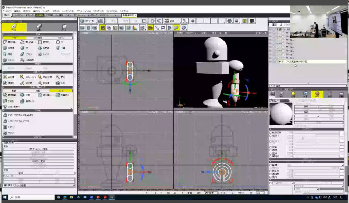Click the camera icon in the top toolbar
The image size is (349, 203).
coord(101,21)
